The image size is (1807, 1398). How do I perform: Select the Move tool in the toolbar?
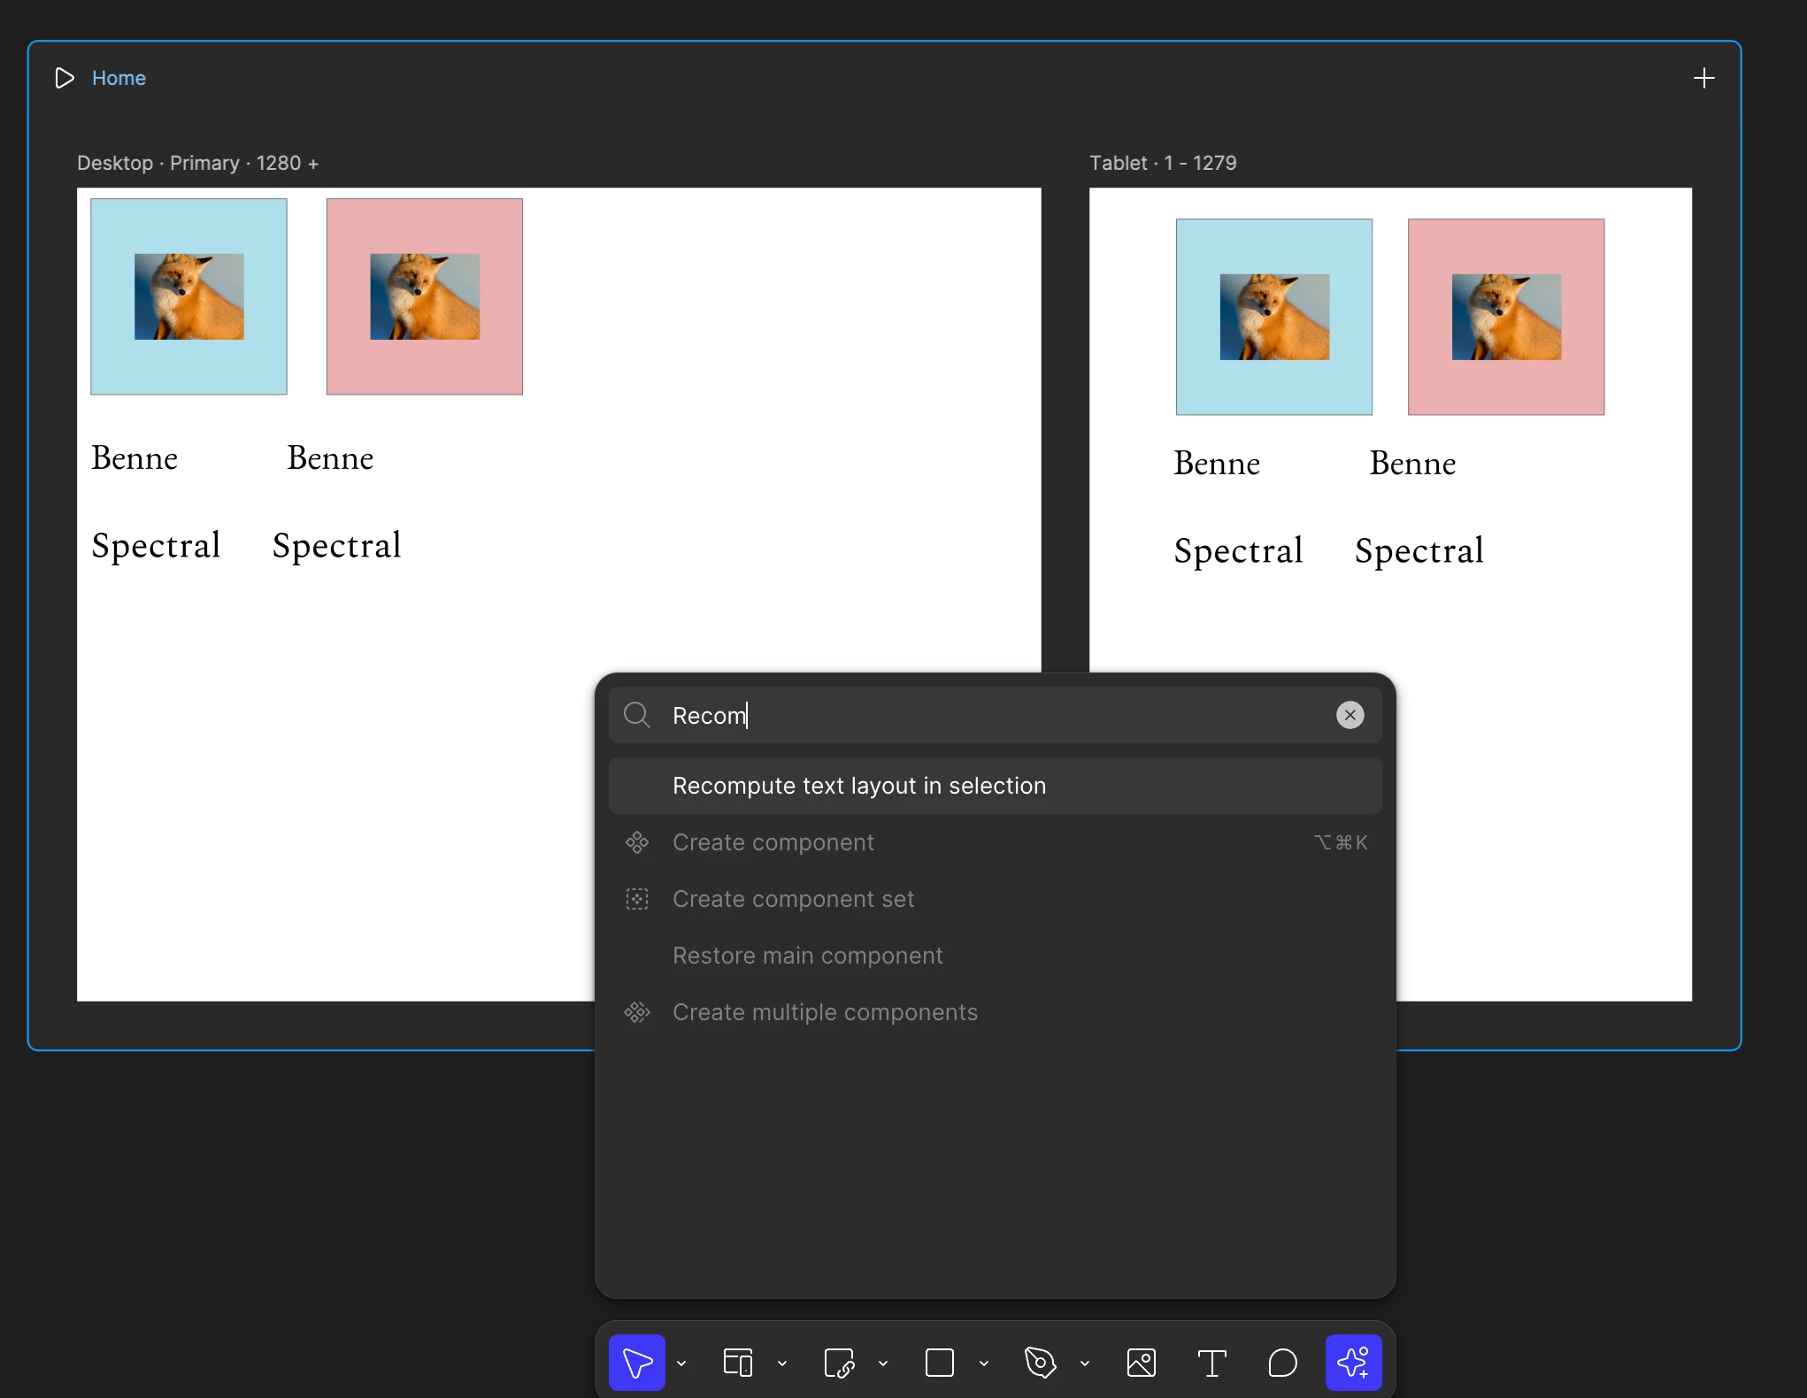[636, 1363]
